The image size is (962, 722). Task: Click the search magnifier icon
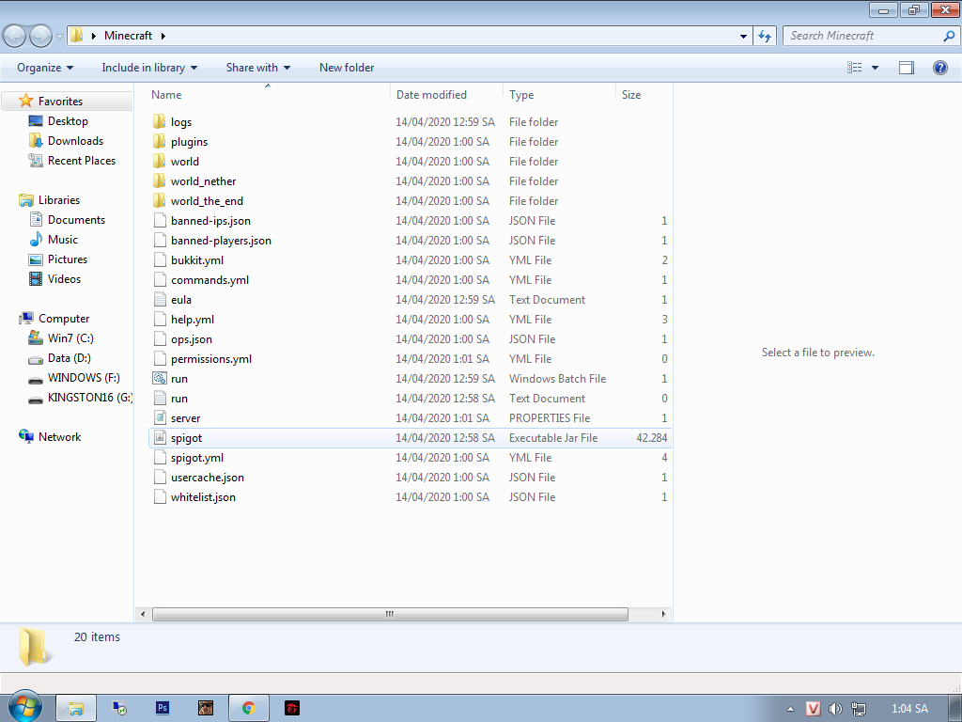coord(949,36)
